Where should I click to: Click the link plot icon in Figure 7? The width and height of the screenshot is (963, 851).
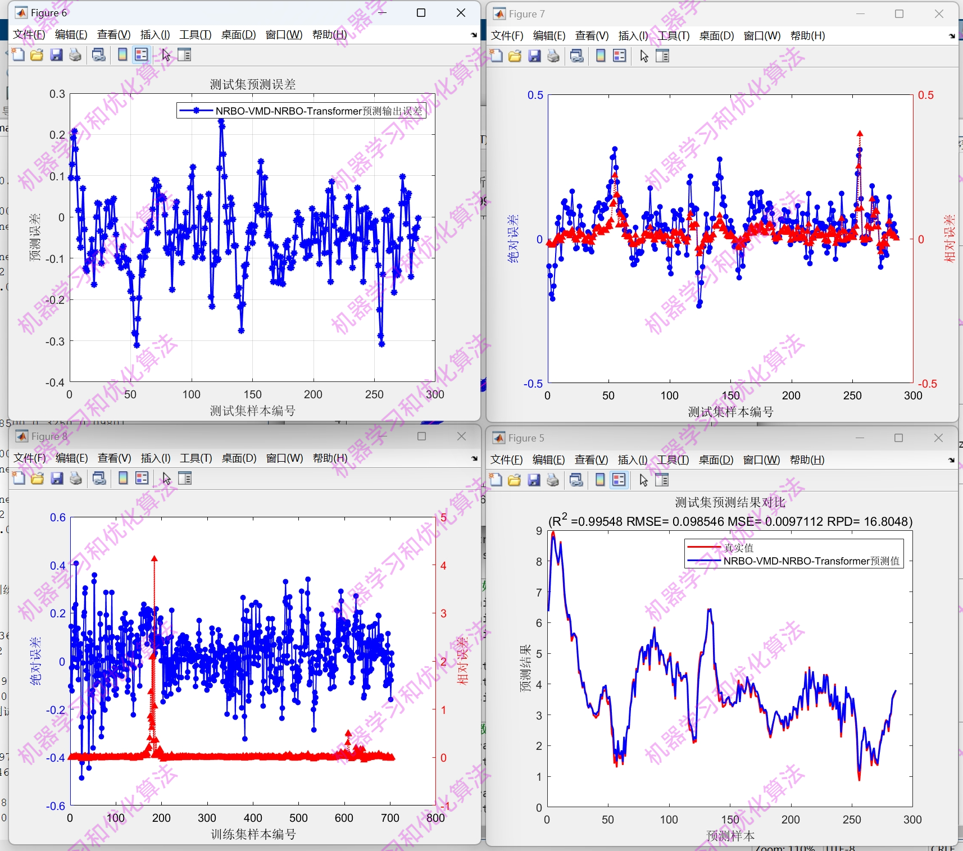coord(577,56)
